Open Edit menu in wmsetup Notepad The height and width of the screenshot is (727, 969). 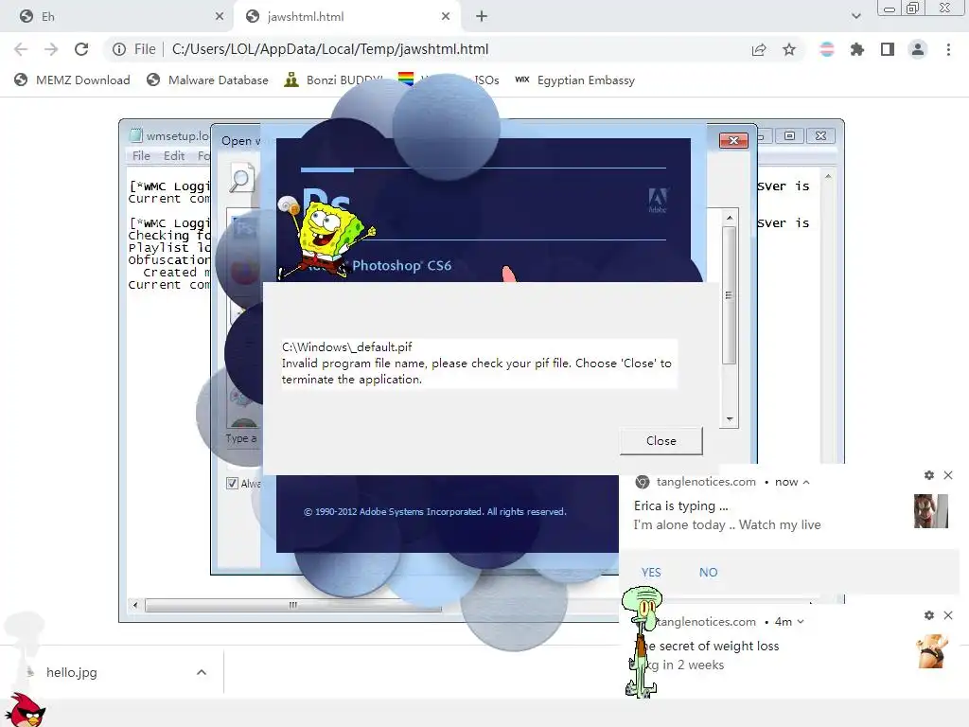coord(174,156)
